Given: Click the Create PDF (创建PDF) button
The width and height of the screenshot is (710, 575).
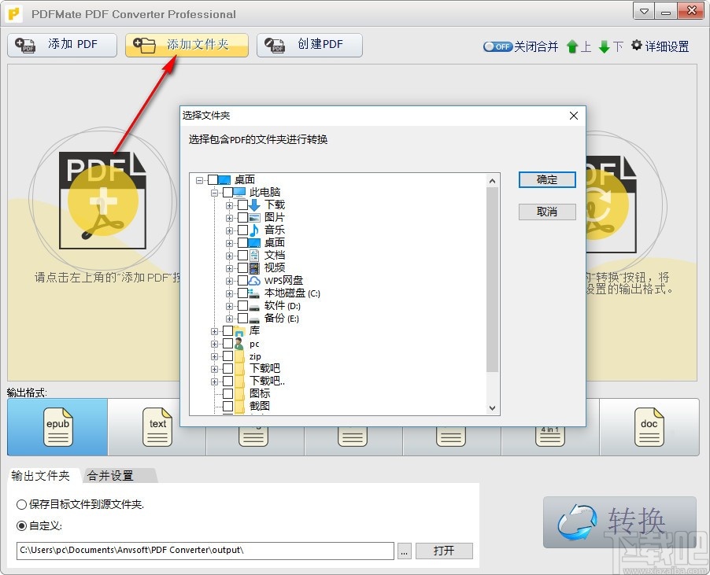Looking at the screenshot, I should click(309, 45).
